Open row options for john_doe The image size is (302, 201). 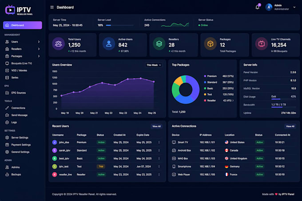coord(159,142)
